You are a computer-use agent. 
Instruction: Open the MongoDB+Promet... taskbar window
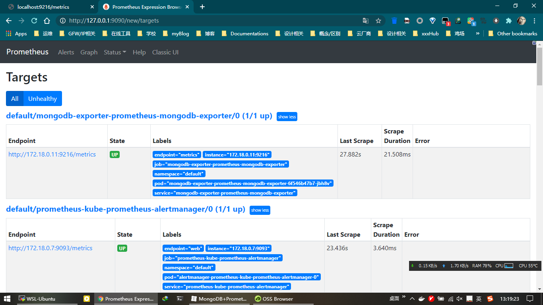219,299
